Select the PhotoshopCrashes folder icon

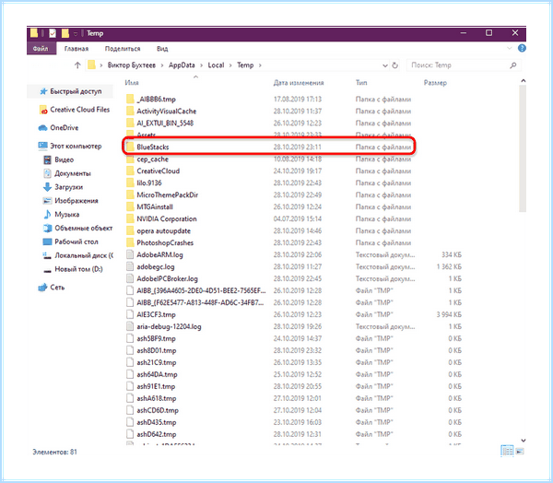(131, 242)
